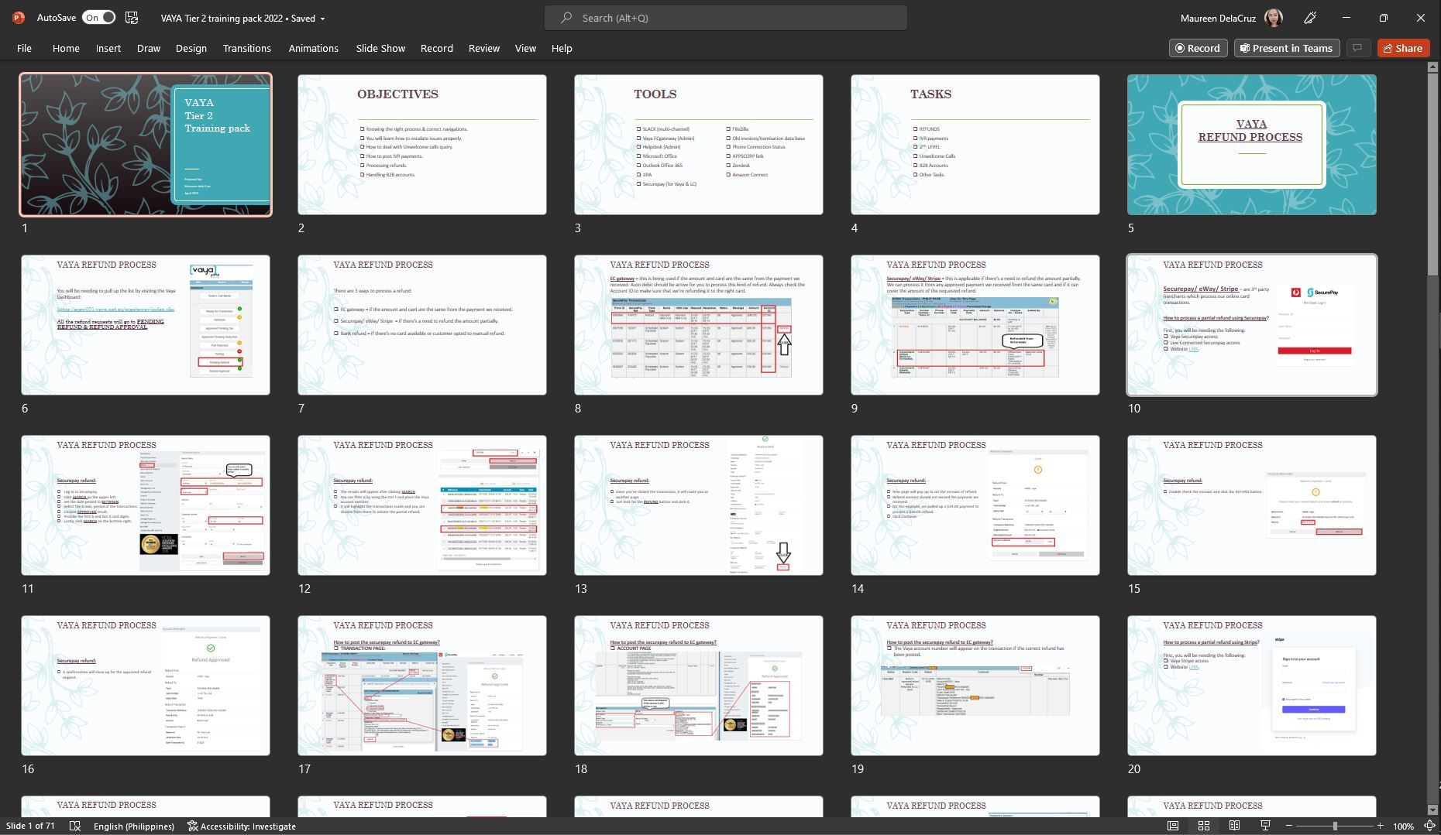
Task: Click Present in Teams button
Action: tap(1287, 48)
